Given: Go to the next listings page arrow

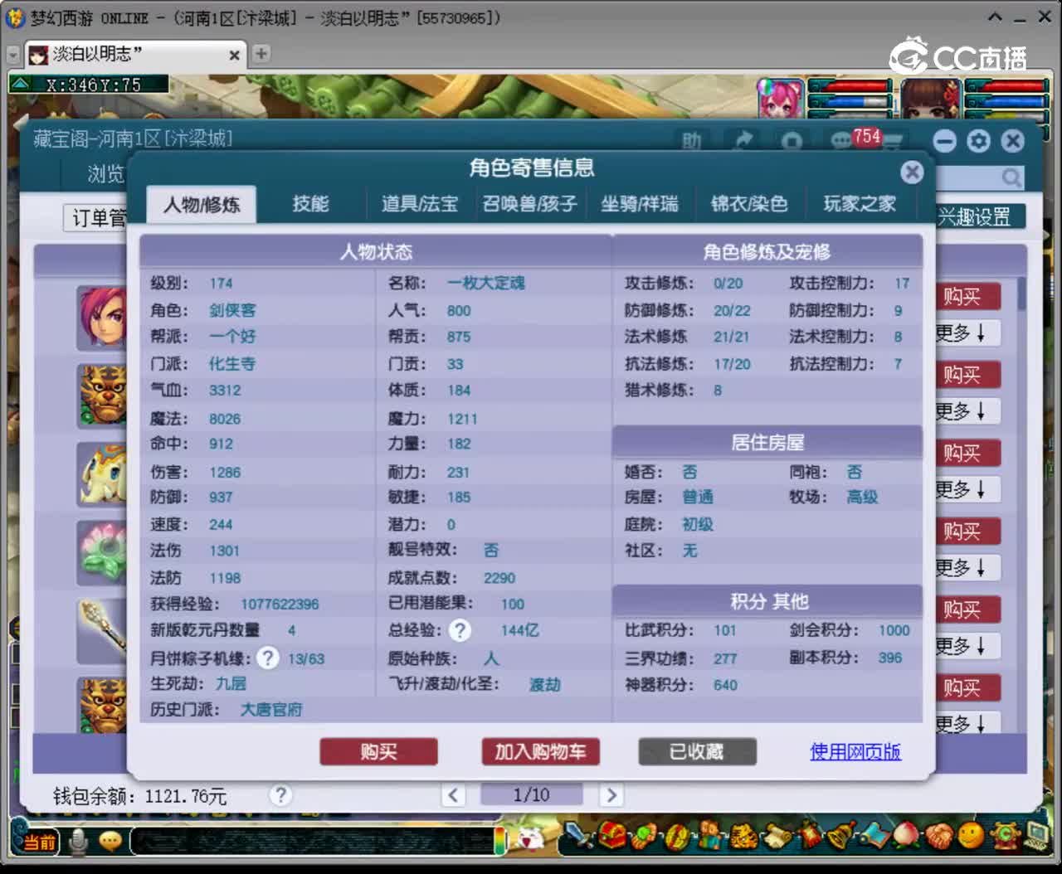Looking at the screenshot, I should click(611, 795).
